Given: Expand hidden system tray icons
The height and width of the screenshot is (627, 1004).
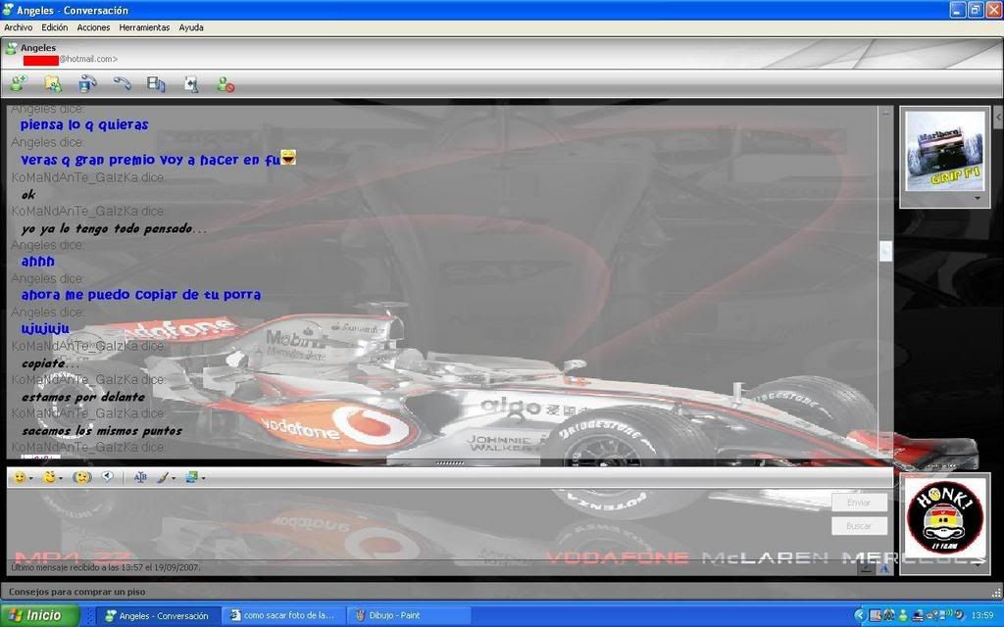Looking at the screenshot, I should [859, 615].
